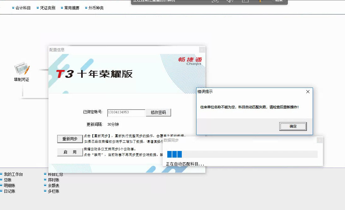This screenshot has width=345, height=210.
Task: Close the 数据同步 progress window
Action: click(320, 140)
